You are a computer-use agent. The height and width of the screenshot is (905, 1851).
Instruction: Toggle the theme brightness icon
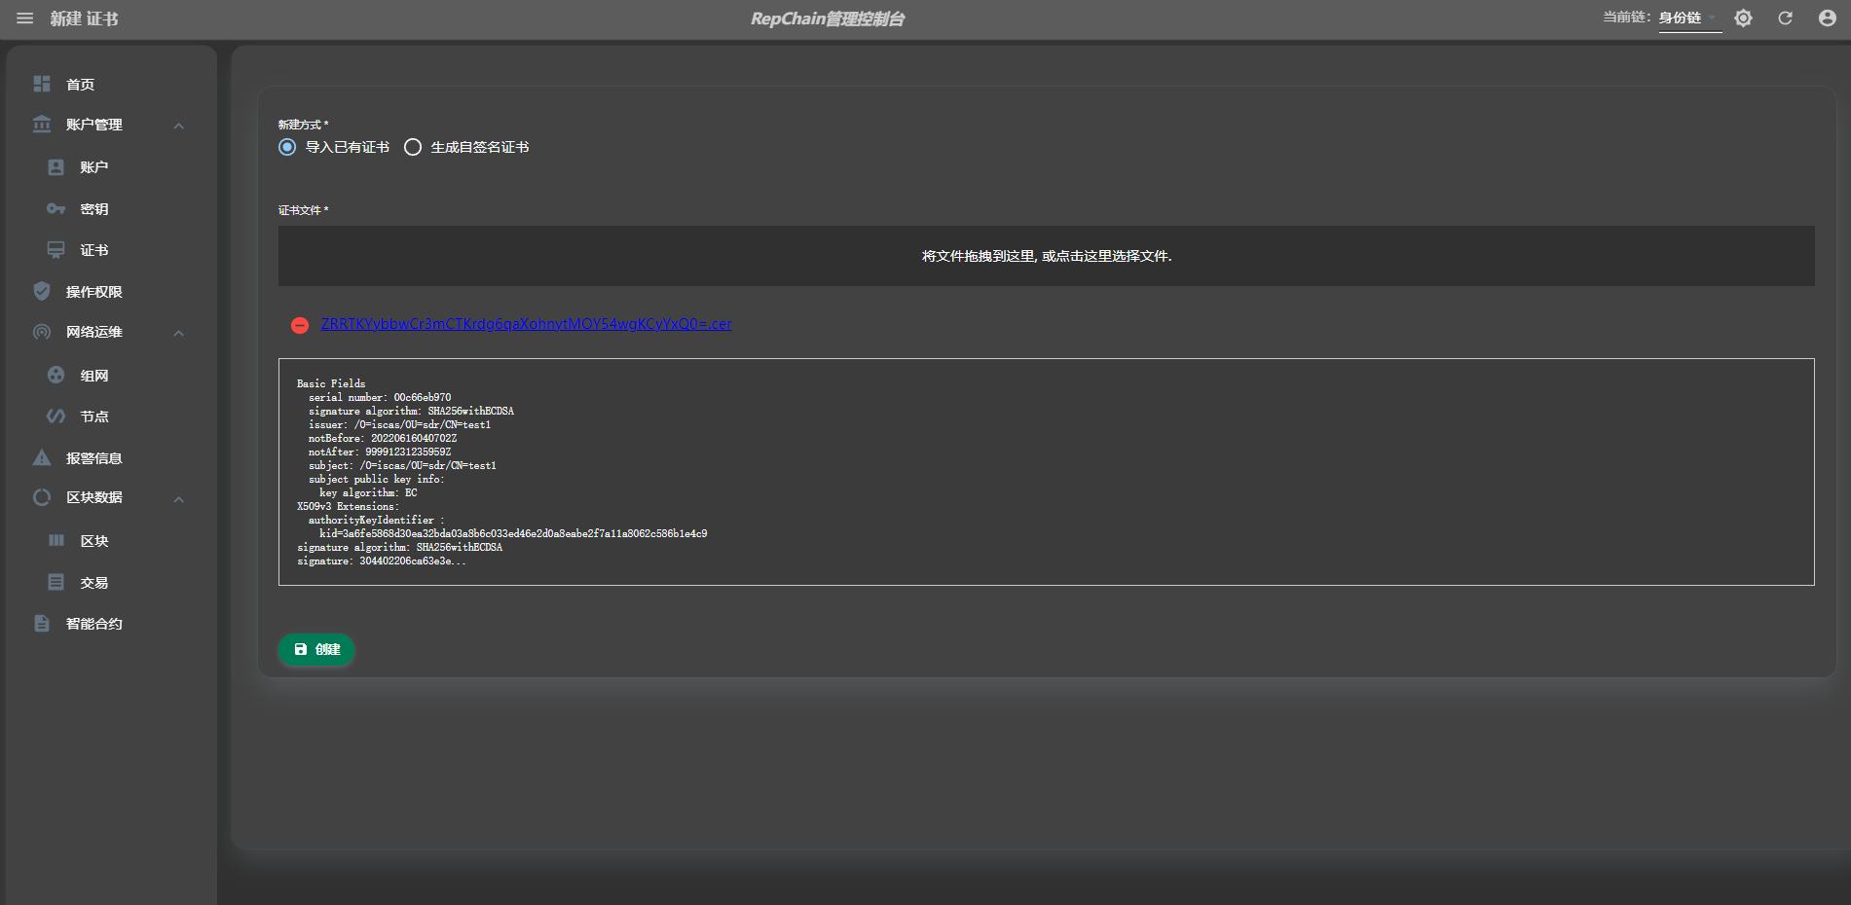click(x=1743, y=18)
